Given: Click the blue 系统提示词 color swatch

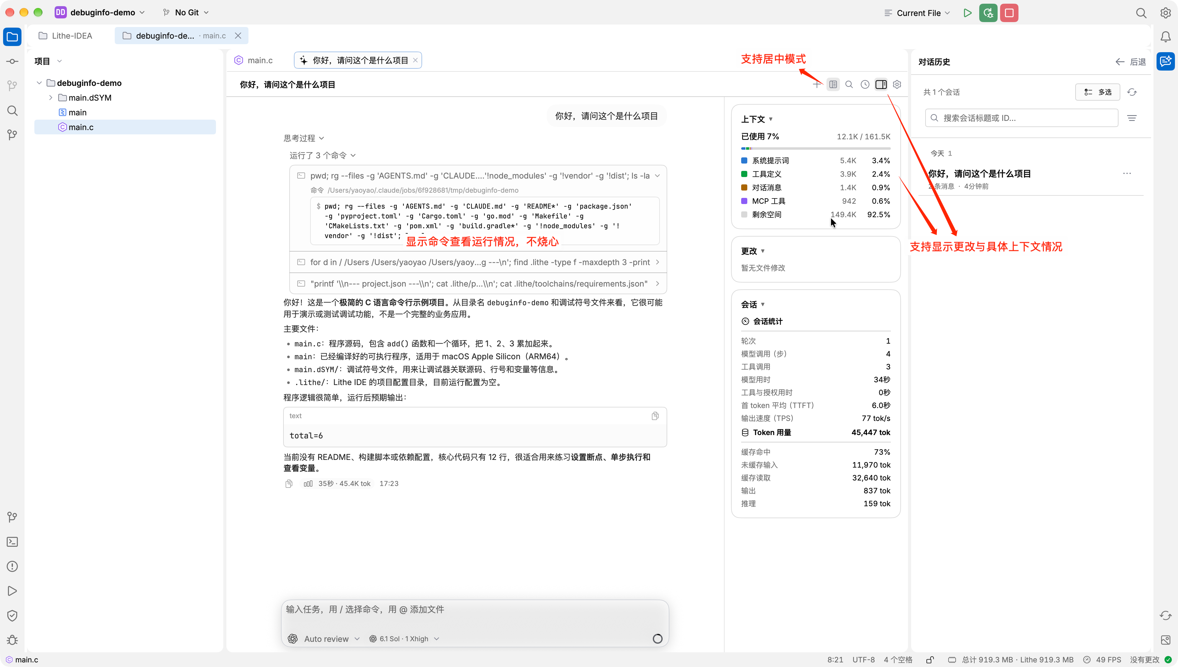Looking at the screenshot, I should tap(744, 160).
